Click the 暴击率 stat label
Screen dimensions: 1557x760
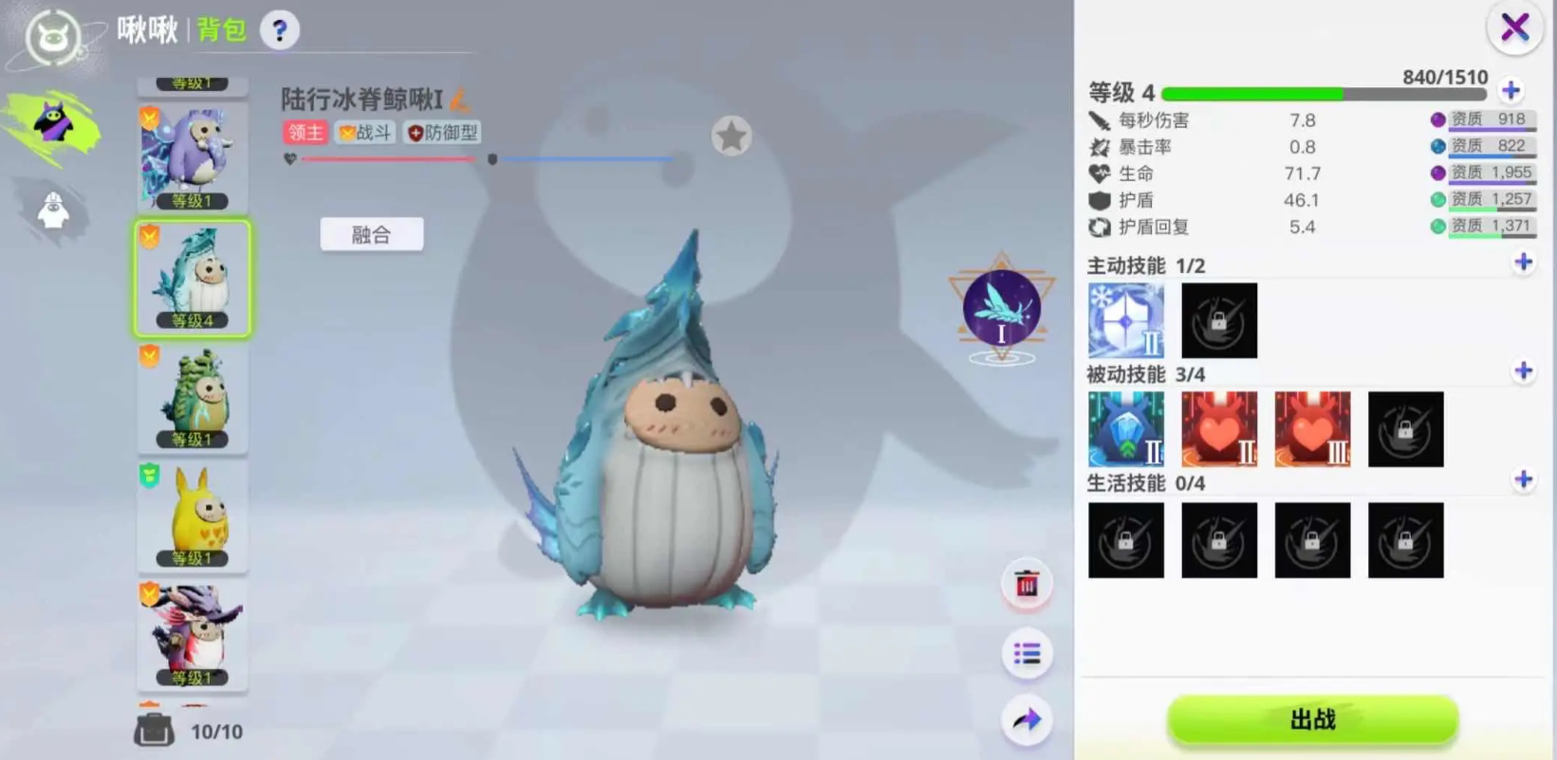1145,147
